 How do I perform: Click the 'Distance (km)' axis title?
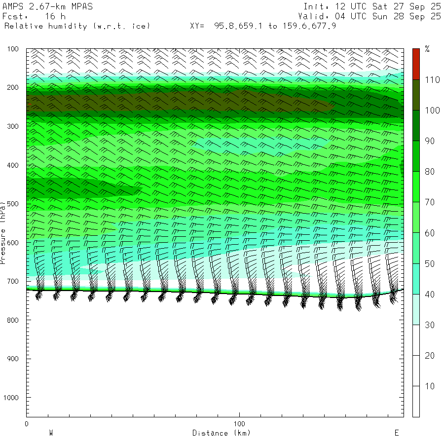click(222, 433)
